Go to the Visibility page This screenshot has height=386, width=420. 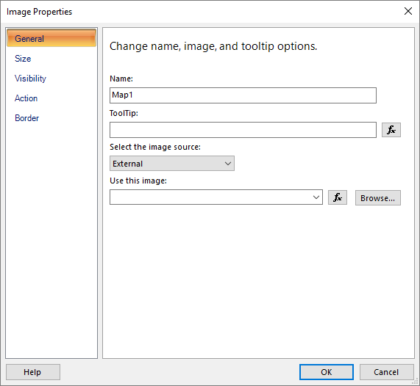30,79
